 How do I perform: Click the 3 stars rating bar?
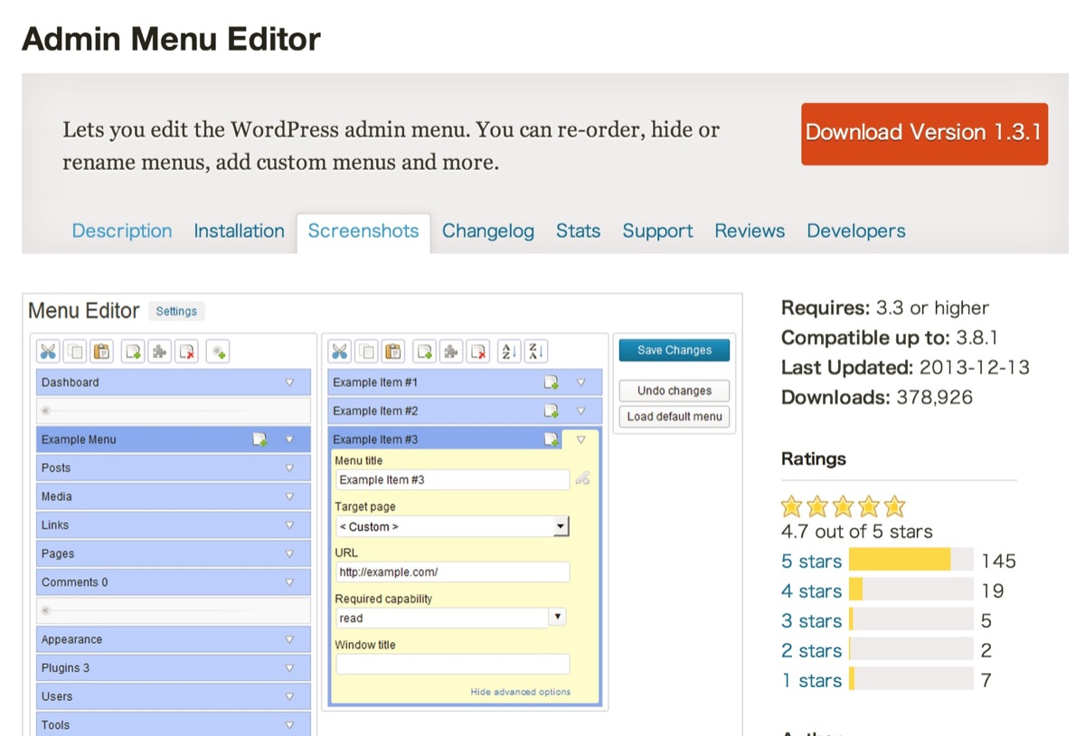[x=911, y=619]
